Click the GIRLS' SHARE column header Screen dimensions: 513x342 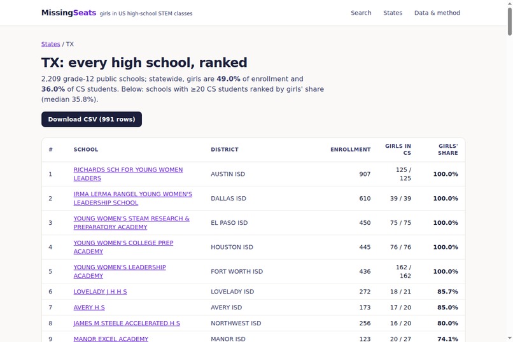point(448,150)
